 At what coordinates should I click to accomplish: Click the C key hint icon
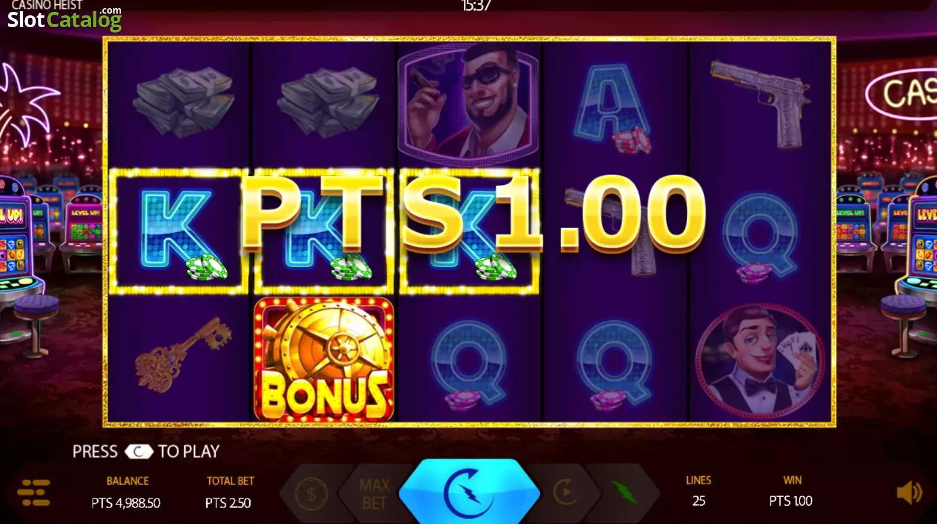138,452
